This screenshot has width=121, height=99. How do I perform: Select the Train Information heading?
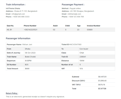[16, 5]
